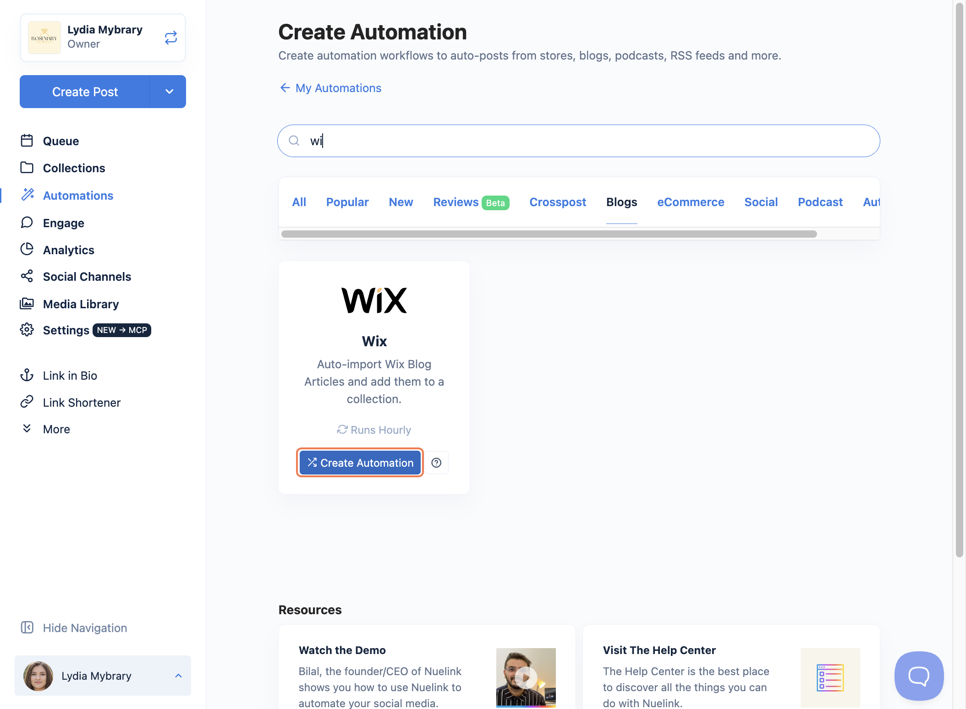
Task: Click the Visit The Help Center heading
Action: [659, 650]
